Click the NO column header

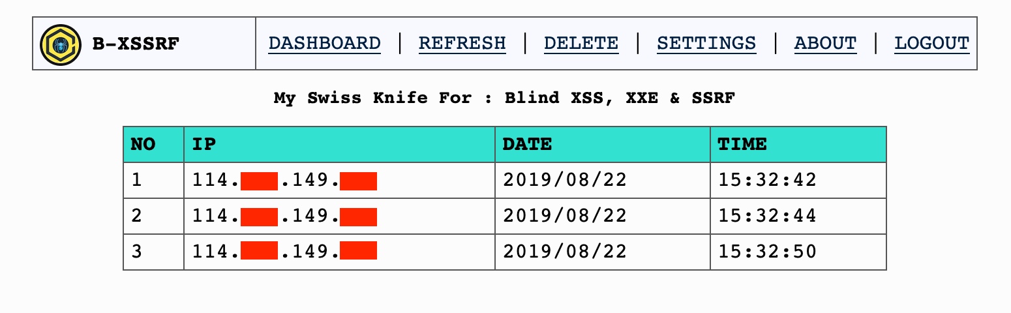(x=153, y=144)
